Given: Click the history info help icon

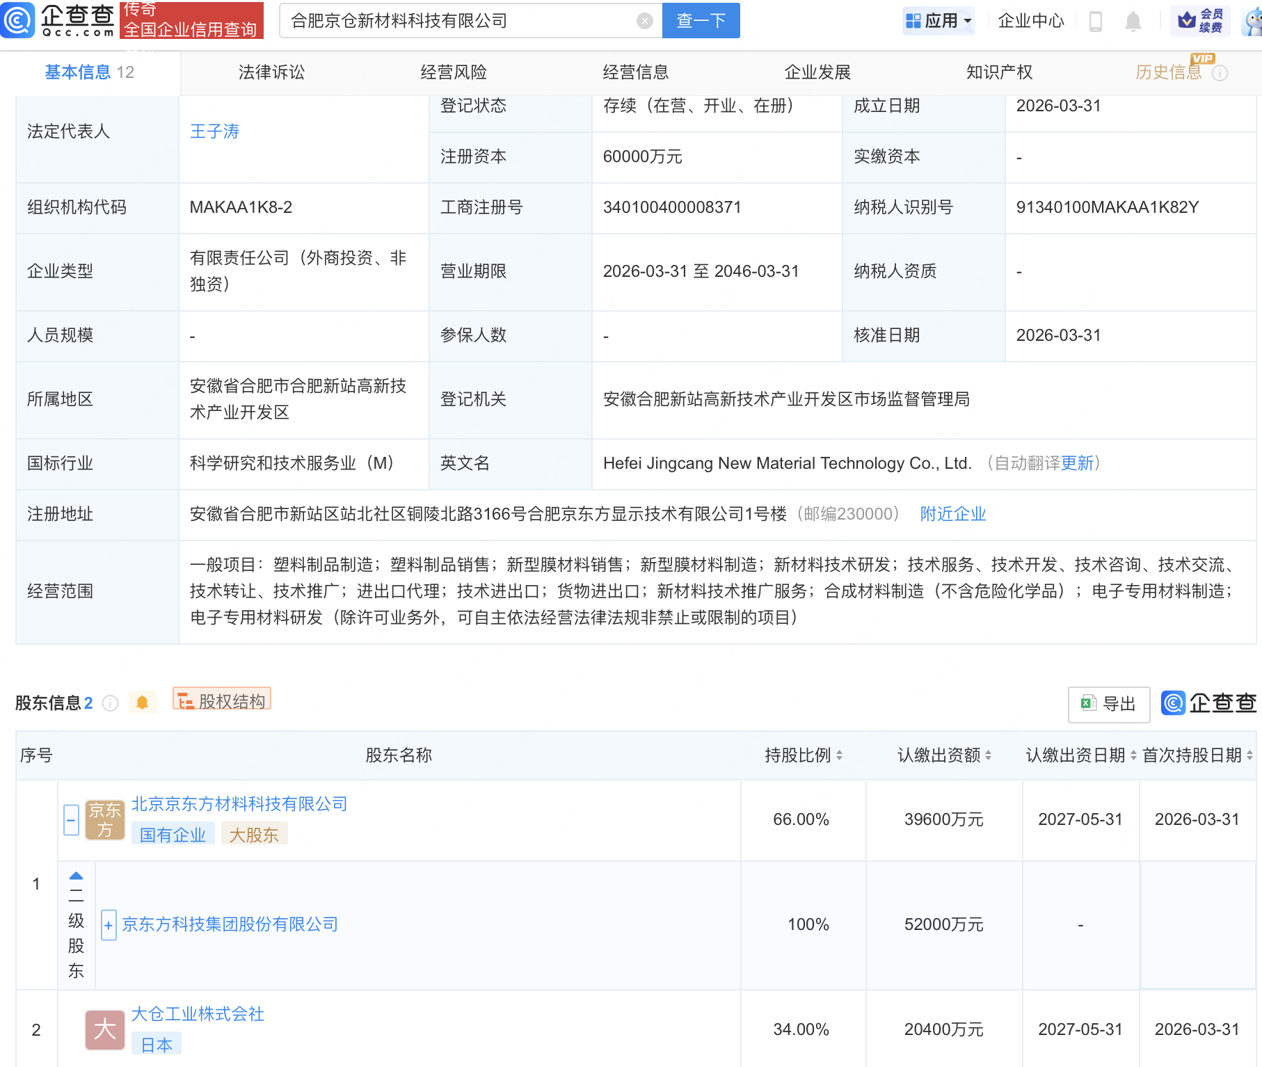Looking at the screenshot, I should pyautogui.click(x=1220, y=73).
